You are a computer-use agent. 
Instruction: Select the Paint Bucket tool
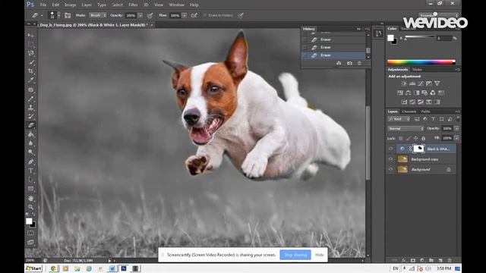coord(30,135)
